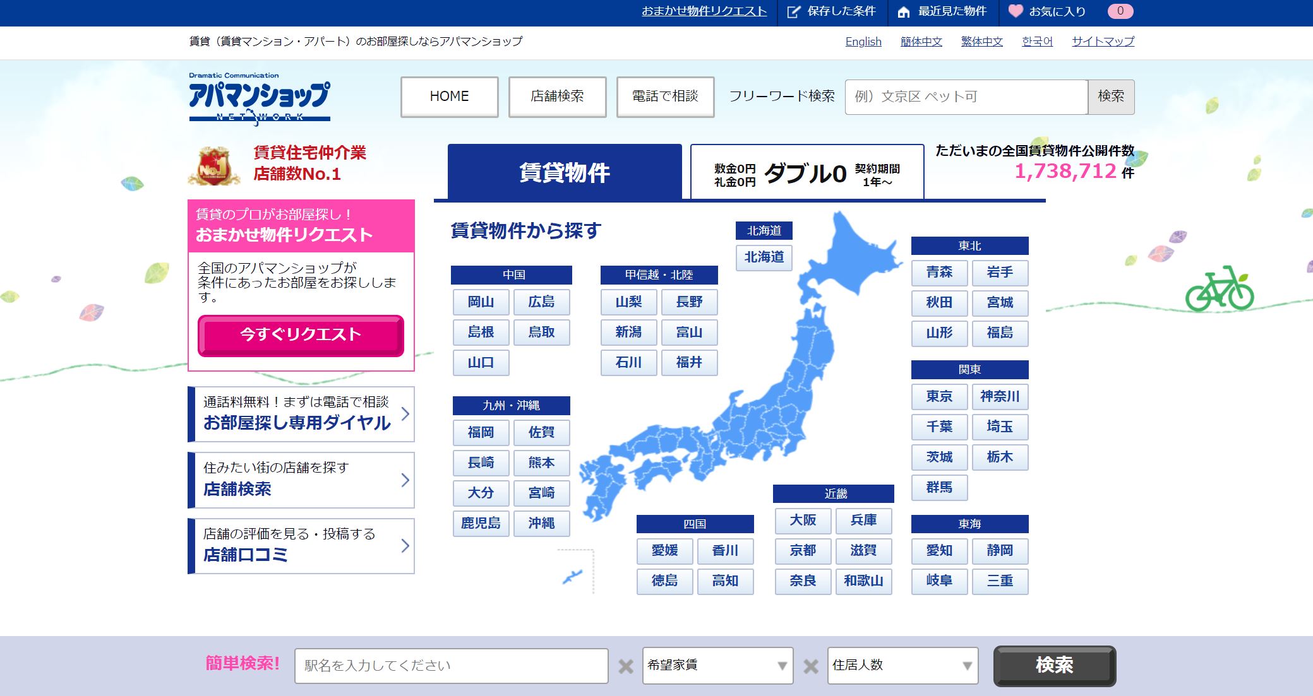Select 兵庫 prefecture
The width and height of the screenshot is (1313, 696).
pyautogui.click(x=863, y=520)
